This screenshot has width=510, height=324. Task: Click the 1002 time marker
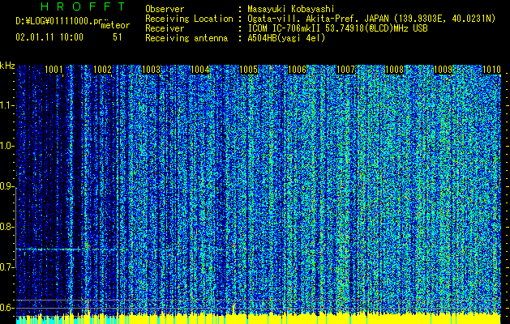(x=102, y=70)
